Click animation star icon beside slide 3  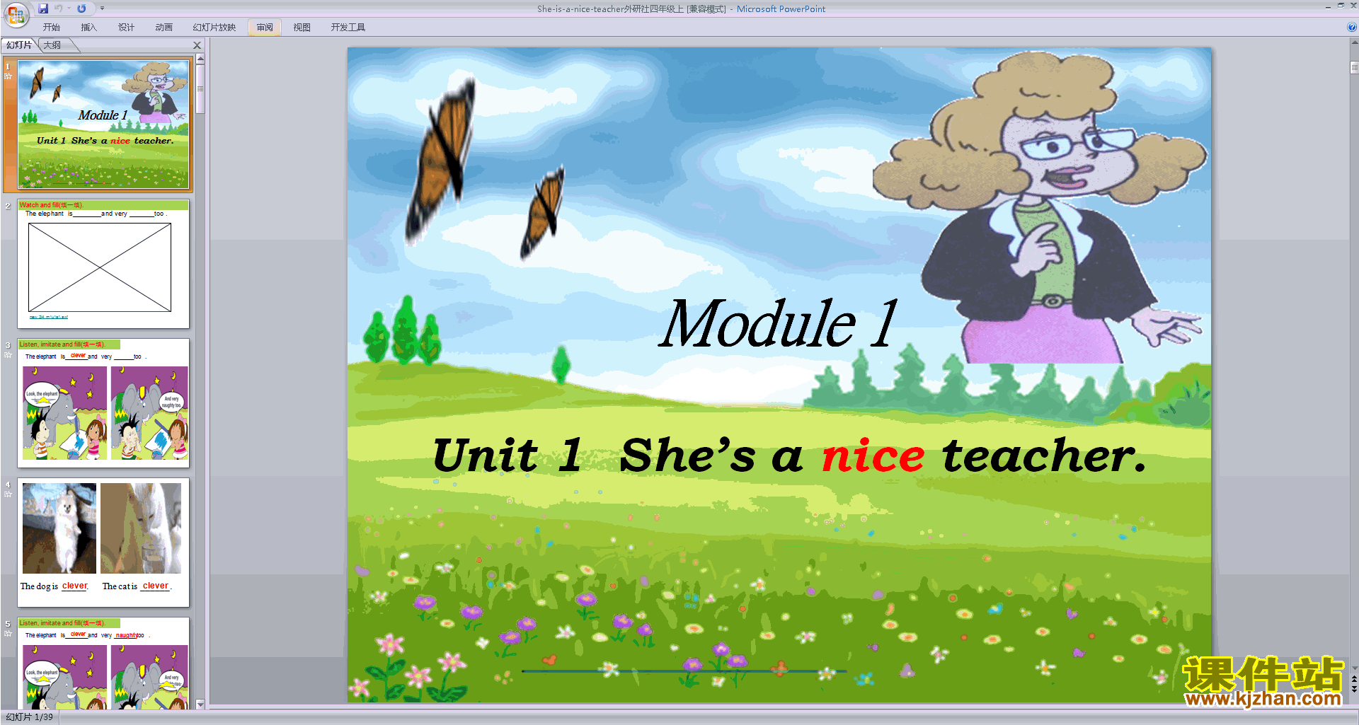pos(8,354)
